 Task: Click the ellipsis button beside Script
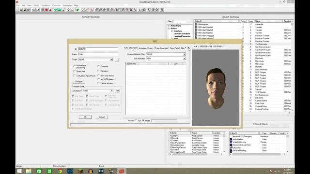click(x=117, y=59)
